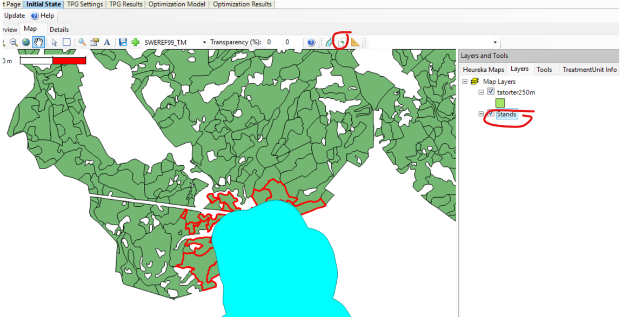Click the tatorter250m green color swatch

(500, 103)
